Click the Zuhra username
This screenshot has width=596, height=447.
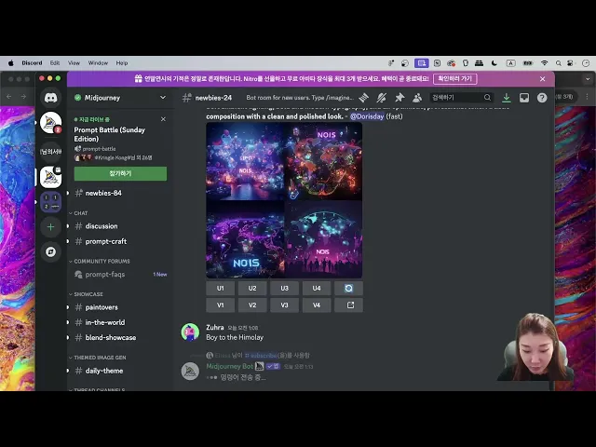(215, 327)
